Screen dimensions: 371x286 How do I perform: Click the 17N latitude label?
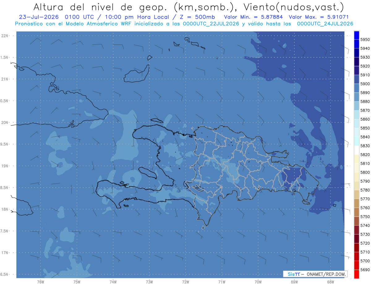coord(4,253)
